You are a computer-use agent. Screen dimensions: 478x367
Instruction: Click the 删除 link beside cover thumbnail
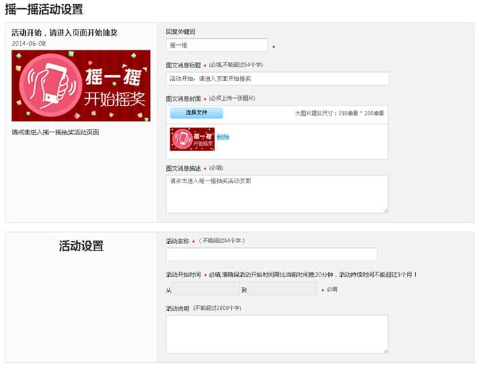pyautogui.click(x=223, y=137)
